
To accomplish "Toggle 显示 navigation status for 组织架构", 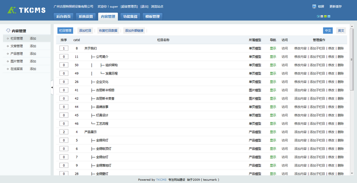I will [273, 65].
